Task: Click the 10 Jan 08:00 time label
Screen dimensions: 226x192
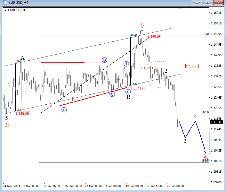Action: 134,186
